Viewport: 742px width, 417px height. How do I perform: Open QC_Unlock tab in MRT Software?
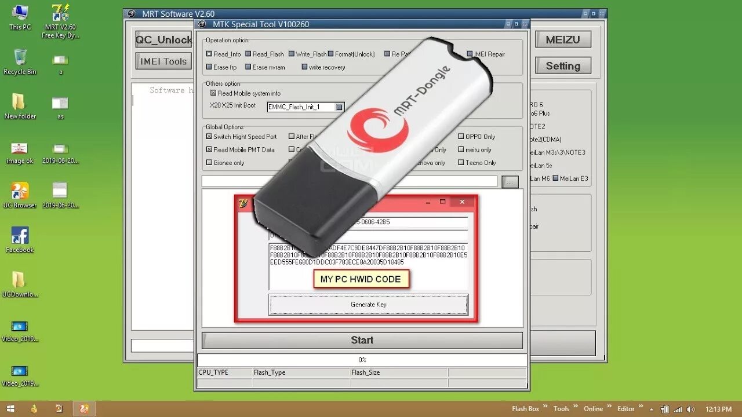pos(163,40)
